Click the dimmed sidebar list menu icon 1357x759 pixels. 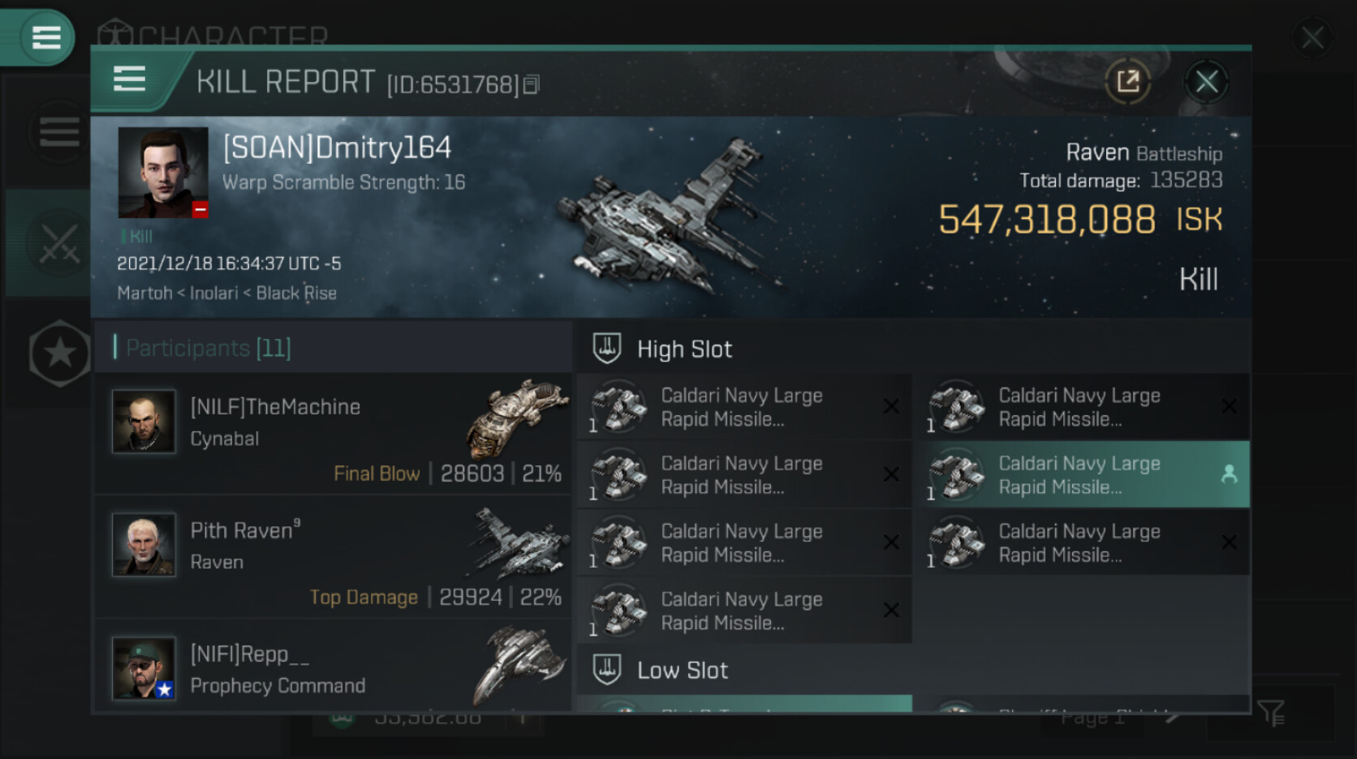(59, 131)
